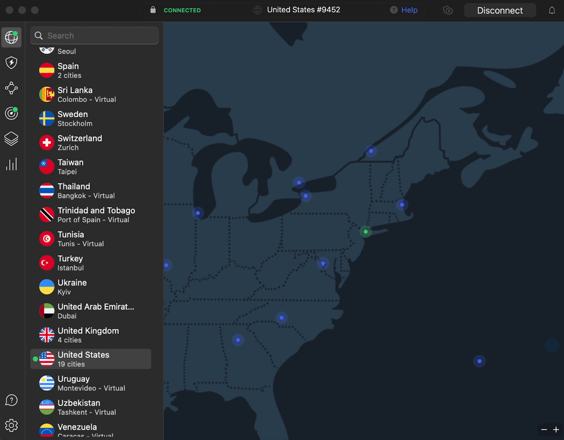This screenshot has height=440, width=564.
Task: Click the Sri Lanka flag icon
Action: coord(47,94)
